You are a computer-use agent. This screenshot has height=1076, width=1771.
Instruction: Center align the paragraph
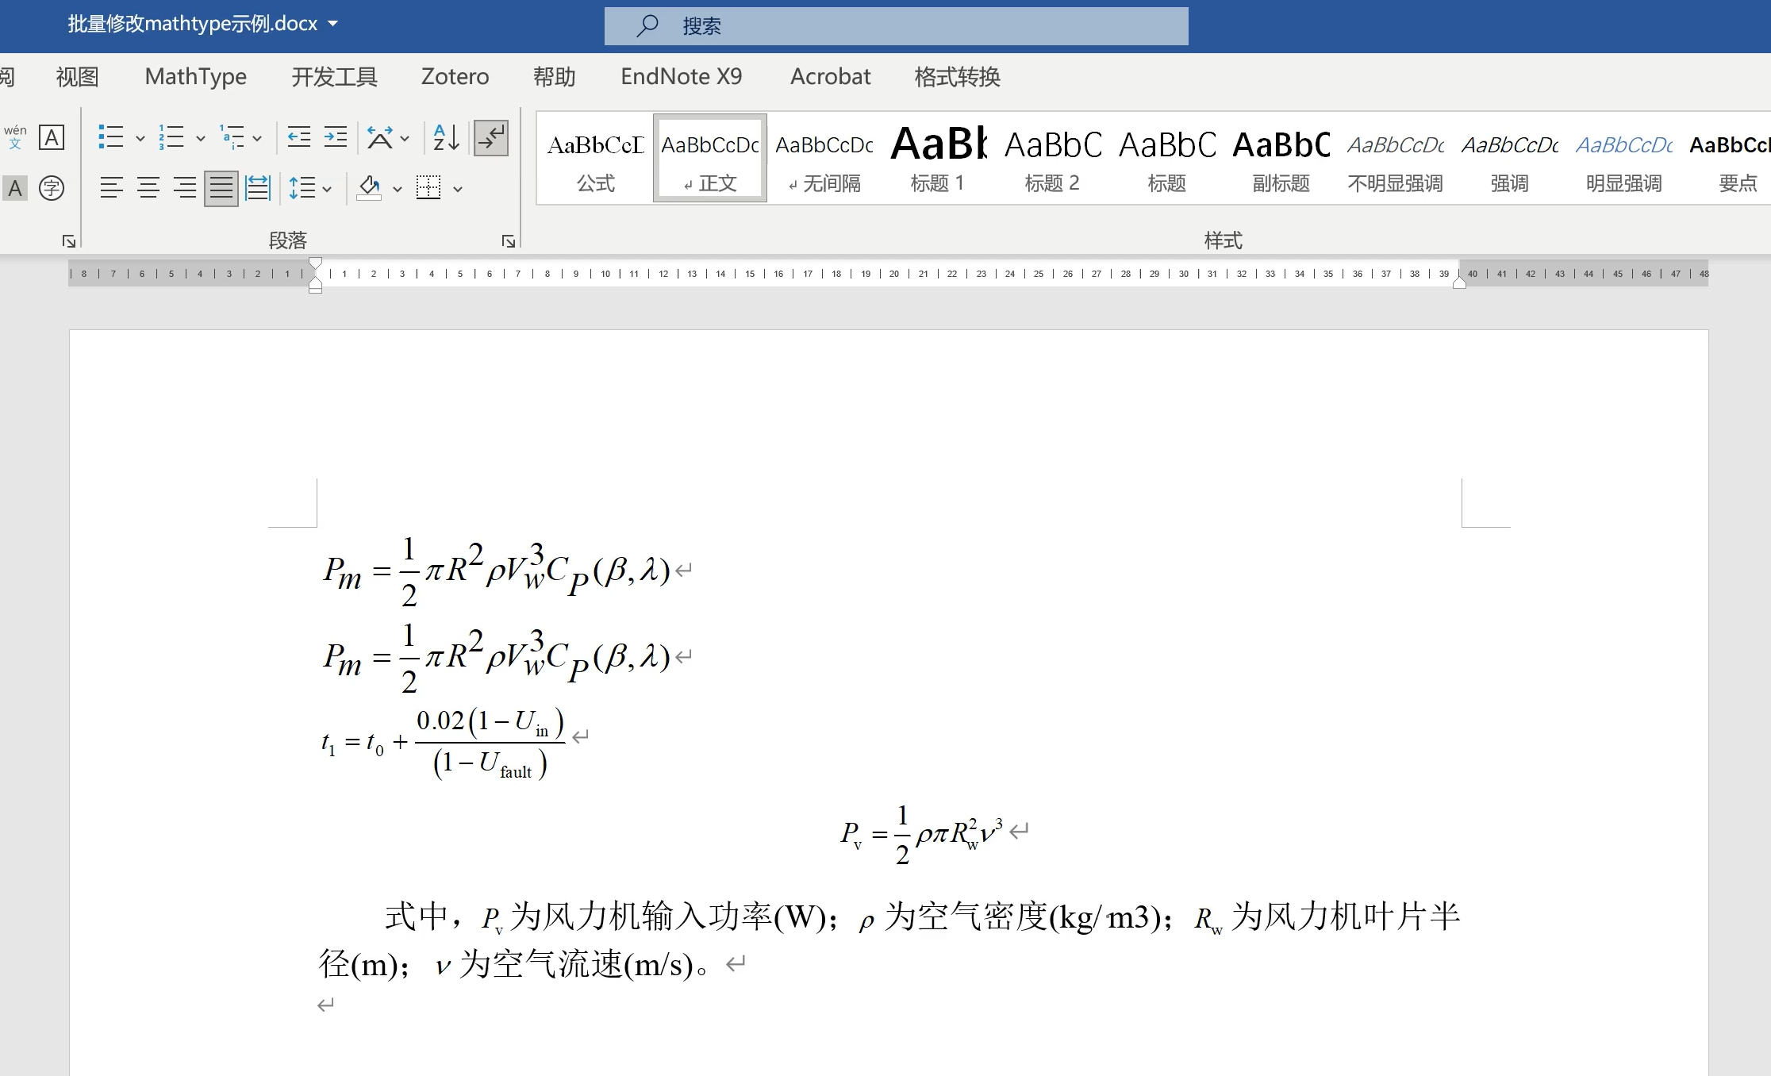(148, 188)
